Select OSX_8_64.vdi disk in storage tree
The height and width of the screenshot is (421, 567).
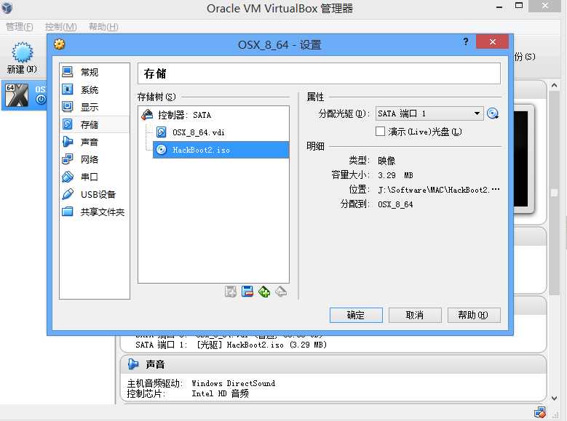click(221, 132)
